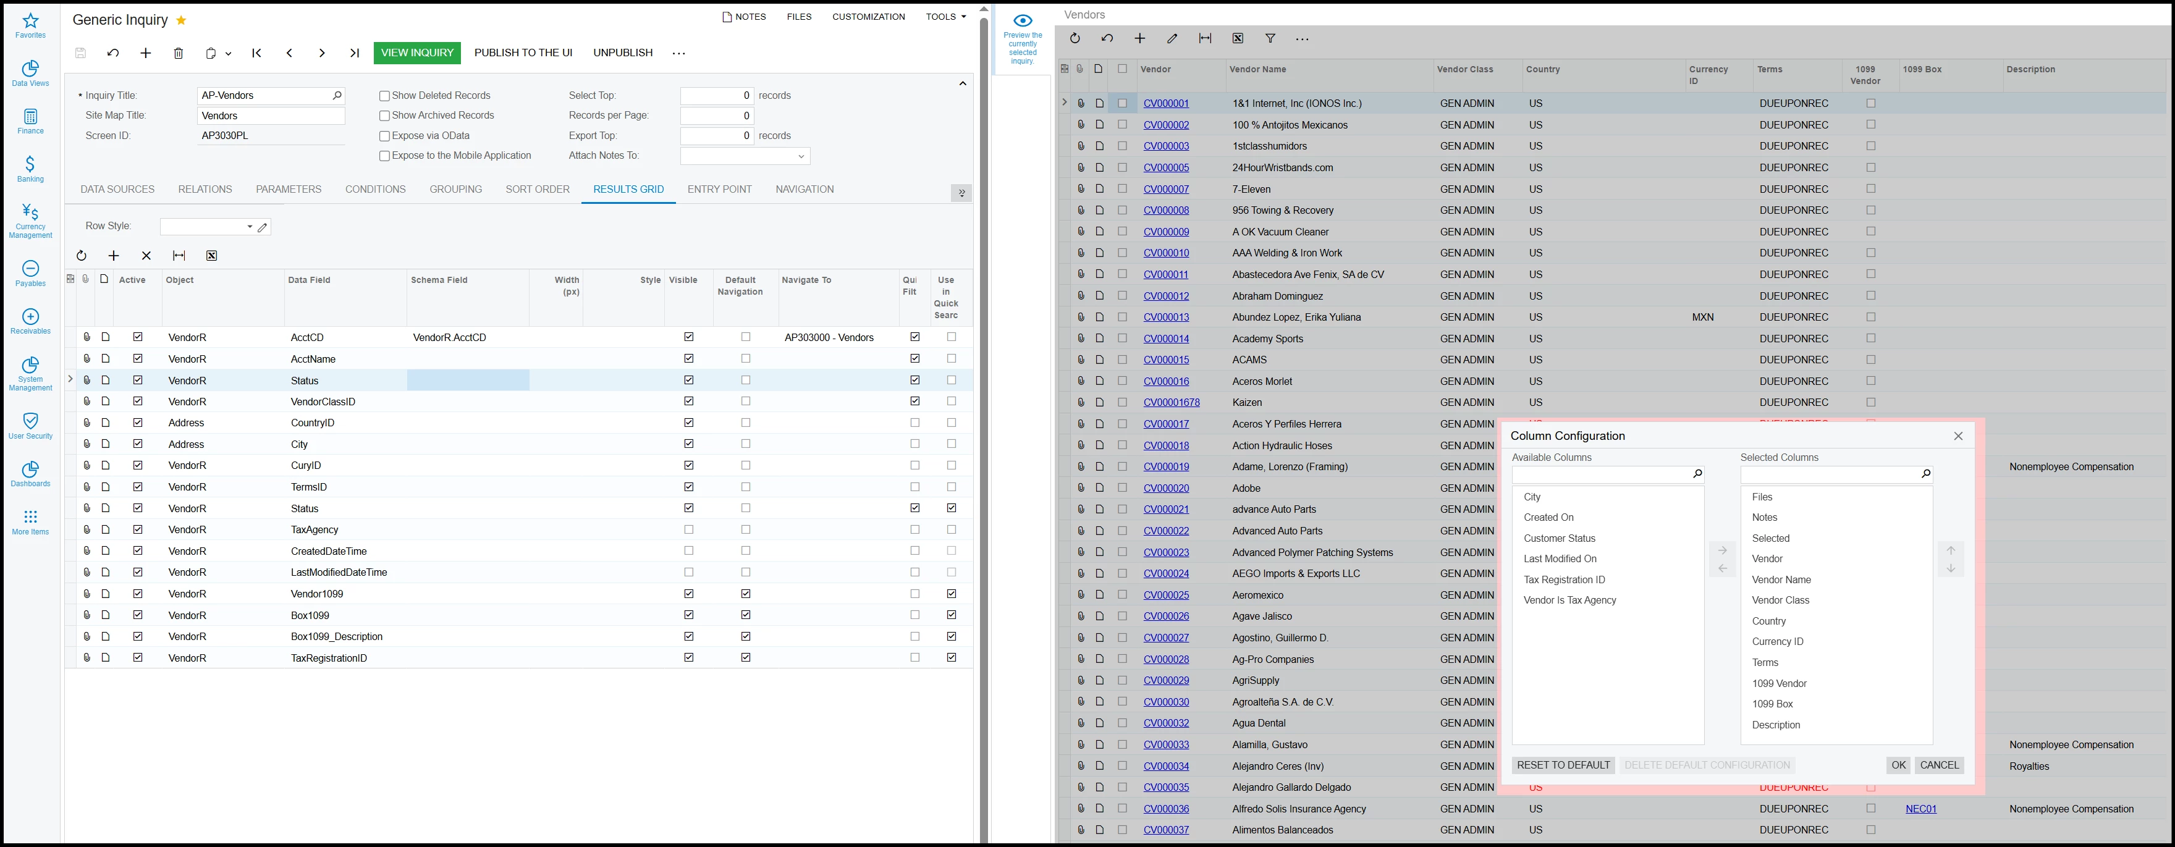Image resolution: width=2175 pixels, height=847 pixels.
Task: Click the edit pencil icon in Vendors toolbar
Action: pyautogui.click(x=1172, y=39)
